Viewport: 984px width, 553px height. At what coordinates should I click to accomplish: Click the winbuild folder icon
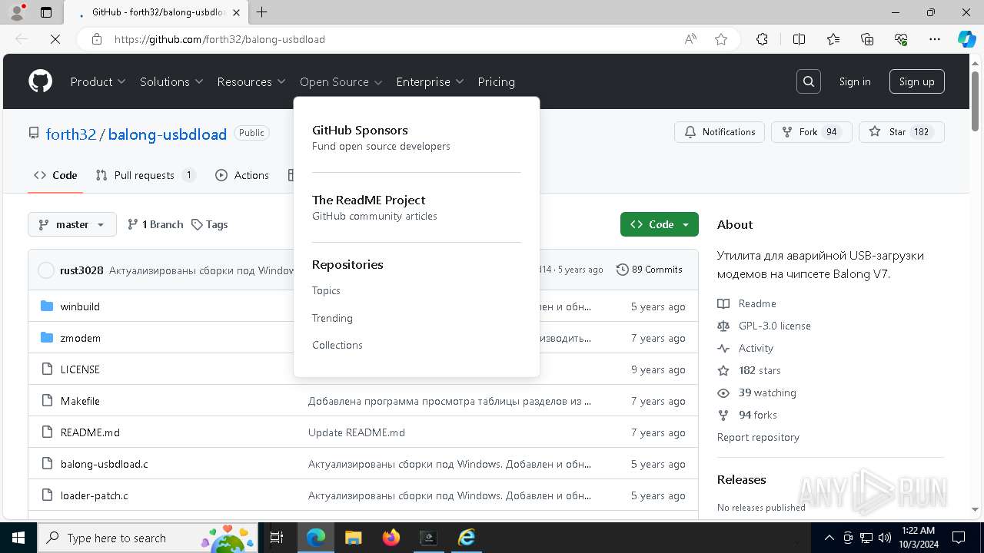click(x=47, y=306)
